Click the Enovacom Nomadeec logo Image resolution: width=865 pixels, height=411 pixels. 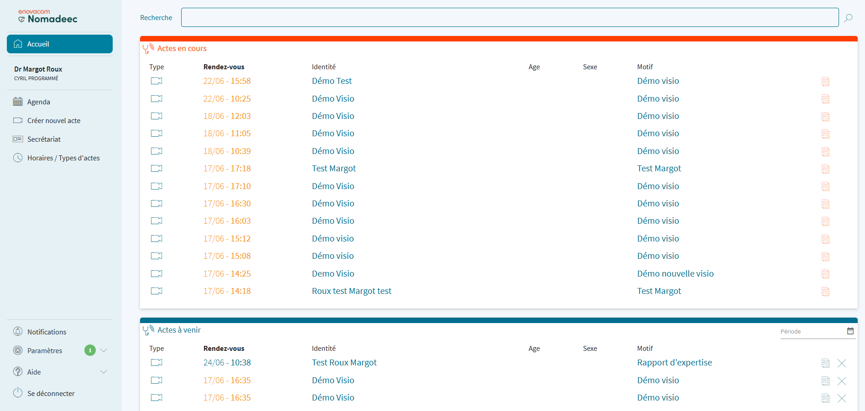[x=48, y=16]
